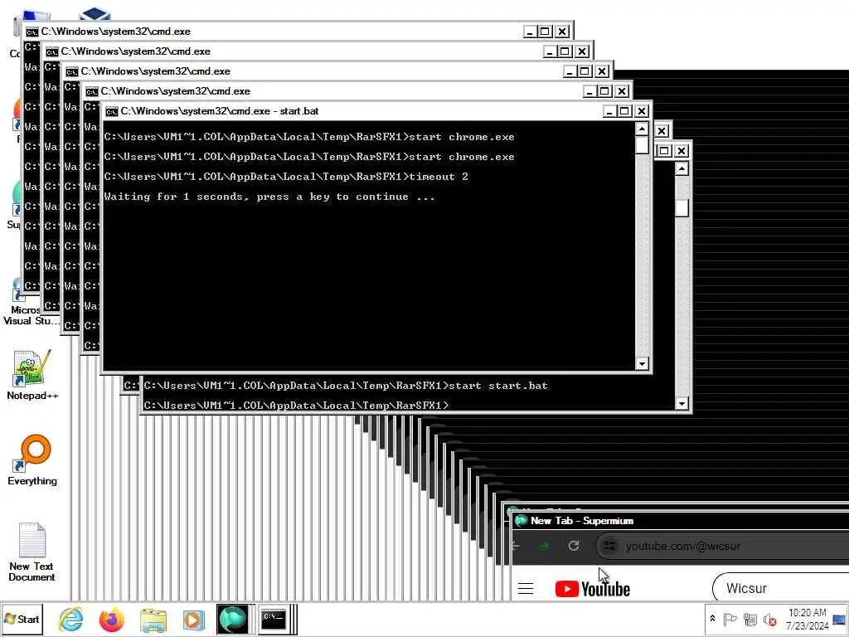
Task: Open the Start menu
Action: 22,619
